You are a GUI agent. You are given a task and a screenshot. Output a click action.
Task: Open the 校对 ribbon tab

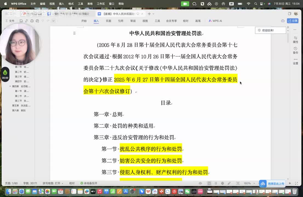pos(186,21)
